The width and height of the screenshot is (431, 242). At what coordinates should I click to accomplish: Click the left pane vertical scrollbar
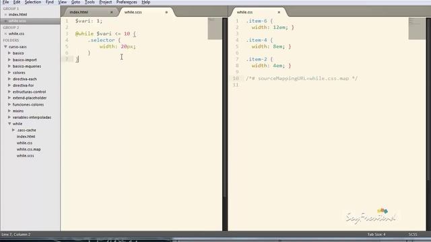pyautogui.click(x=225, y=107)
